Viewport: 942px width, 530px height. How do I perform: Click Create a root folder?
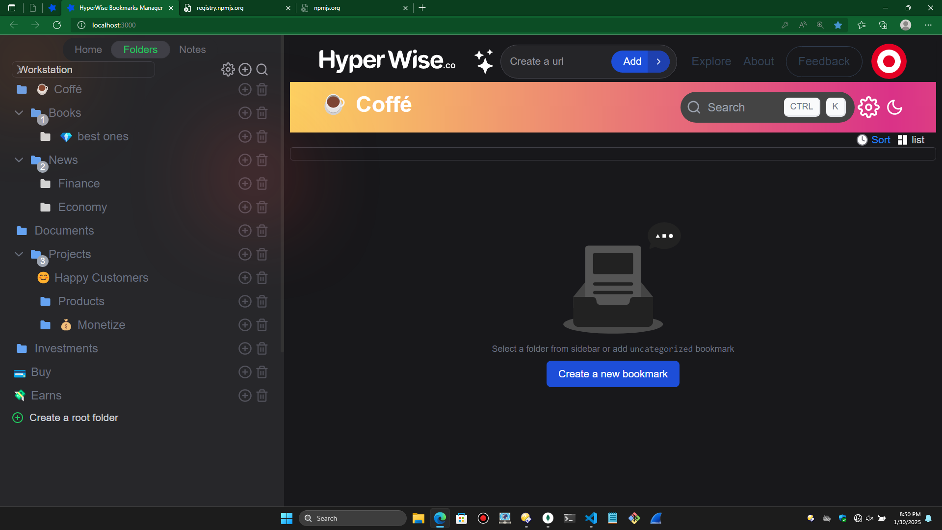coord(65,418)
